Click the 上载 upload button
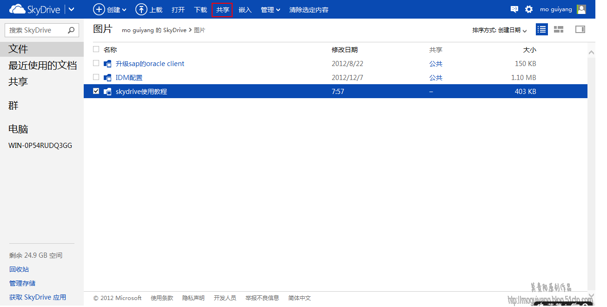 (x=149, y=9)
